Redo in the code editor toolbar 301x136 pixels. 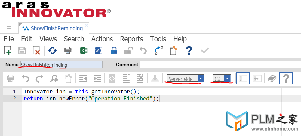40,78
